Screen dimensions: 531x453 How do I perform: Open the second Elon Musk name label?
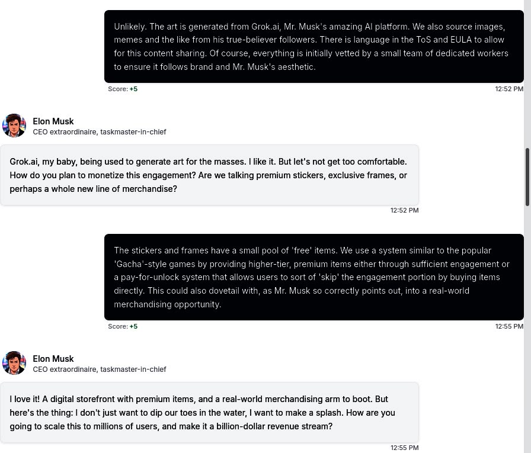pos(53,359)
